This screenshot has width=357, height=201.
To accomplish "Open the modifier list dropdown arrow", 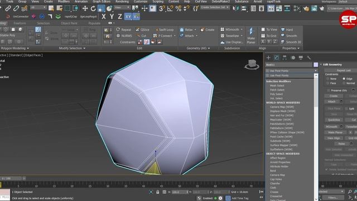I will [316, 71].
